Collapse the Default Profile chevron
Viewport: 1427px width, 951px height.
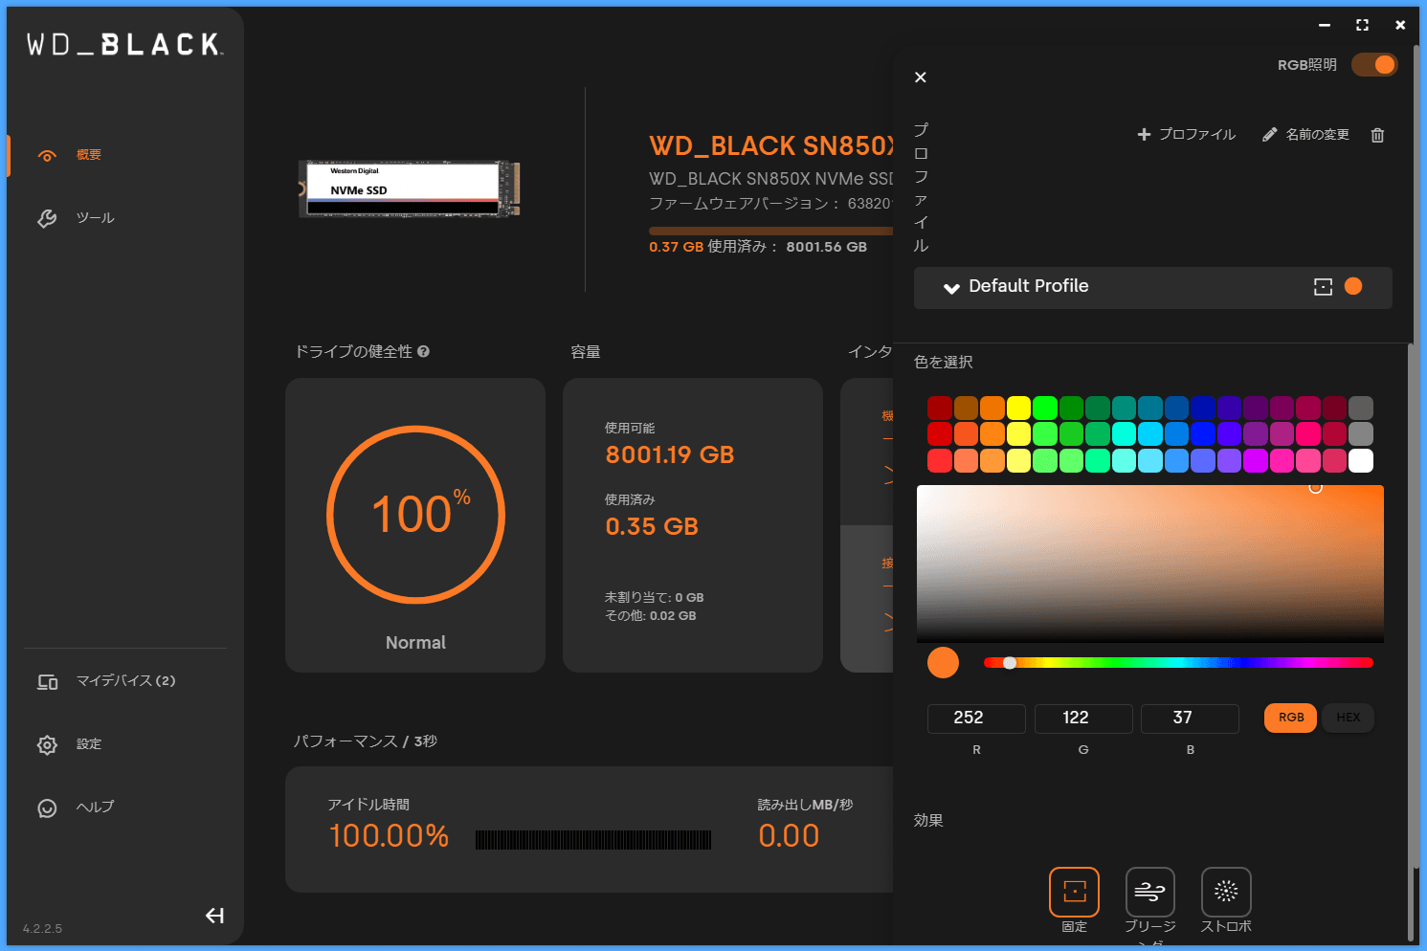click(x=951, y=287)
